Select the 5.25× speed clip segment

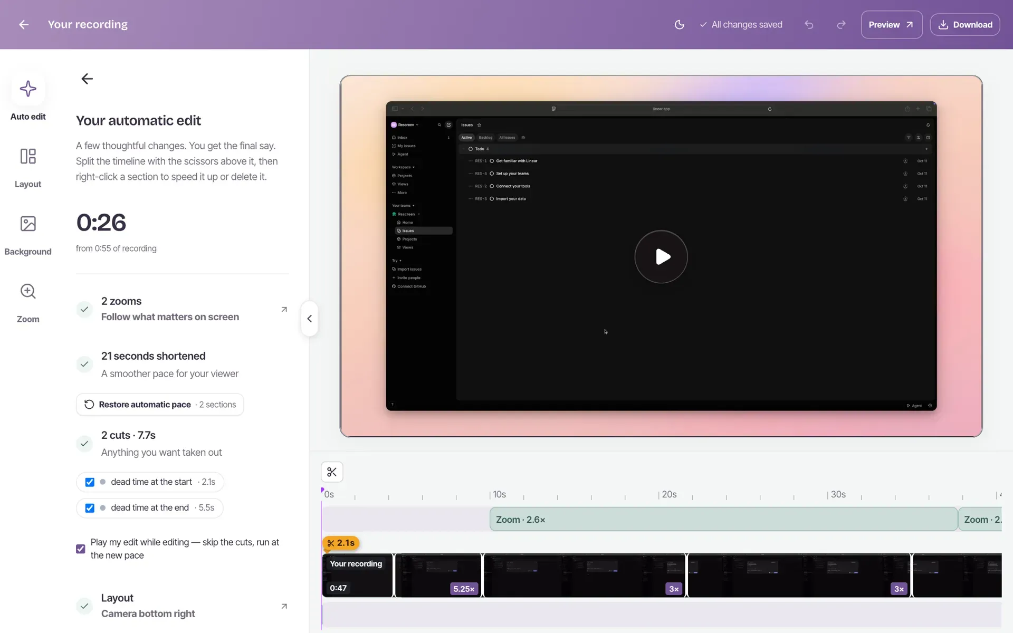click(438, 576)
